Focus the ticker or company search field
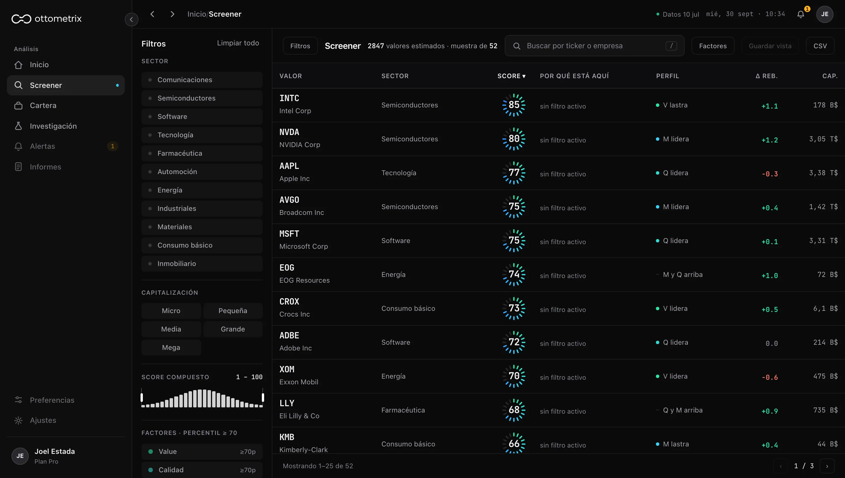Screen dimensions: 845x478 594,46
